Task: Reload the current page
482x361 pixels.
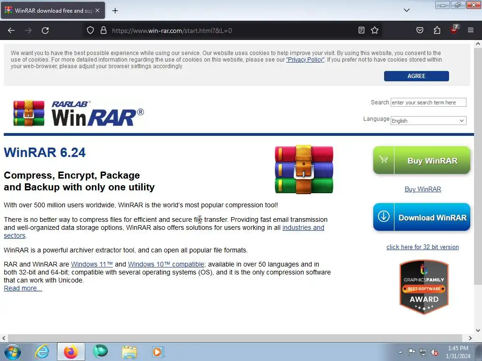Action: 45,31
